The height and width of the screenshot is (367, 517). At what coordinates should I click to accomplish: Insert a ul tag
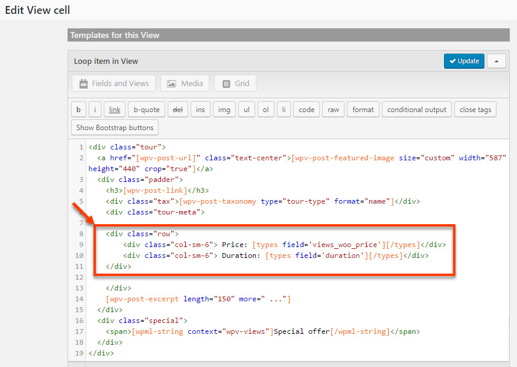[247, 109]
